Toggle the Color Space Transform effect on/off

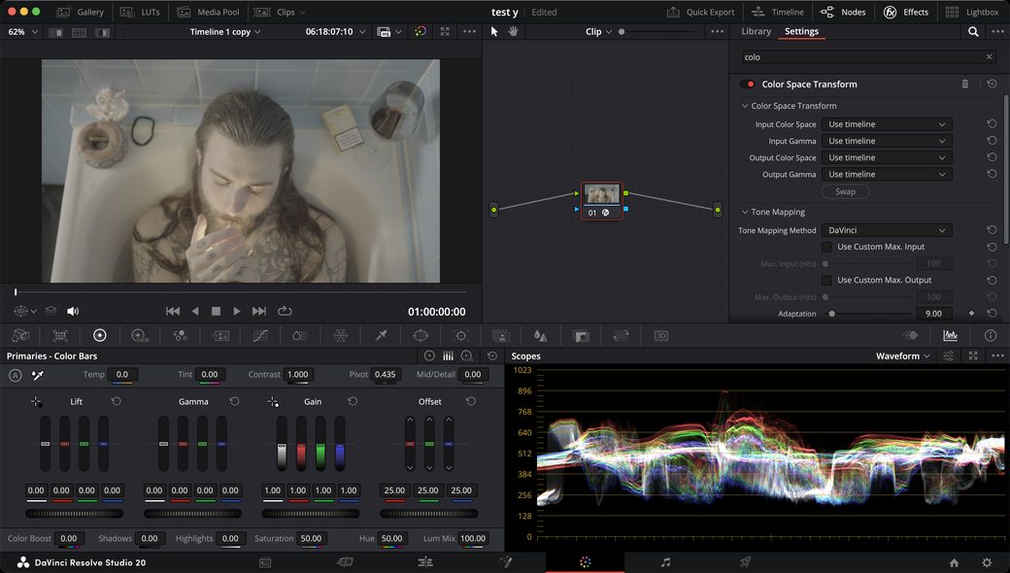[x=748, y=84]
